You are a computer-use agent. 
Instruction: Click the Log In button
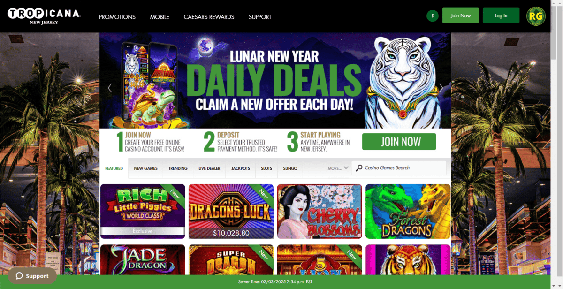[x=501, y=15]
